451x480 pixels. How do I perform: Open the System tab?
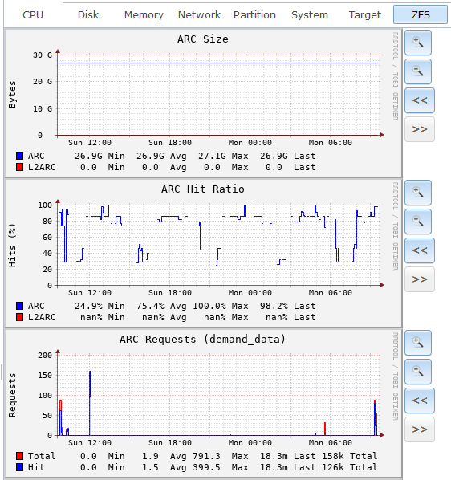click(x=310, y=14)
